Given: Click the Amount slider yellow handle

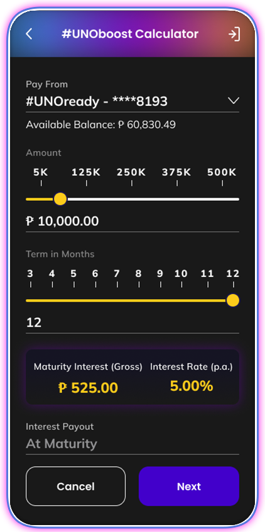Looking at the screenshot, I should click(x=60, y=199).
